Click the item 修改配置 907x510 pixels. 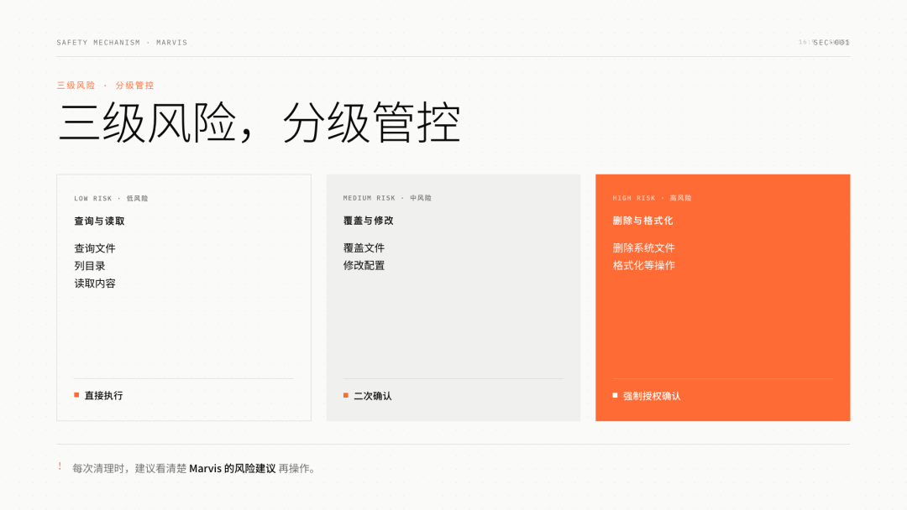coord(364,266)
